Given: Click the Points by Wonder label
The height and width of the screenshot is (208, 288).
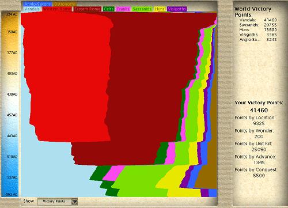Looking at the screenshot, I should pos(254,131).
